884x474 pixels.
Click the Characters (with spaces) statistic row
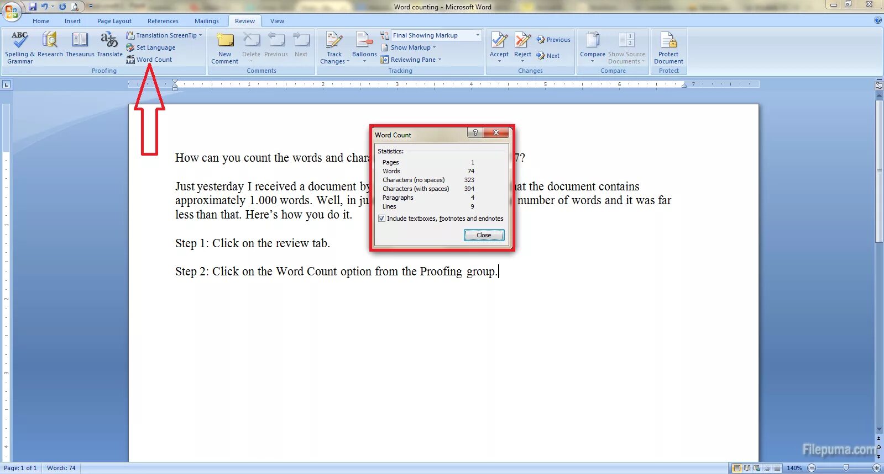[x=428, y=189]
